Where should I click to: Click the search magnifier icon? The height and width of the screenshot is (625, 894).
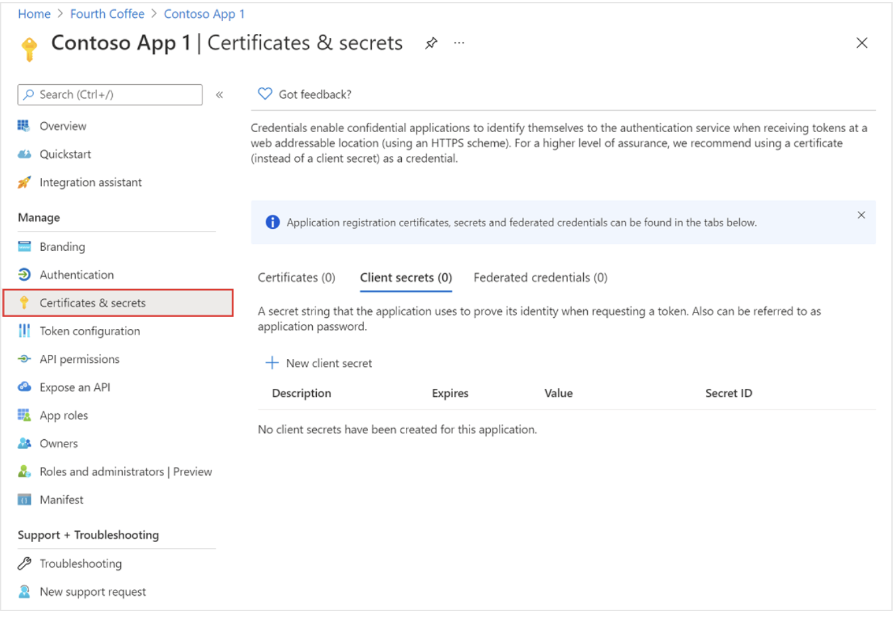click(29, 95)
